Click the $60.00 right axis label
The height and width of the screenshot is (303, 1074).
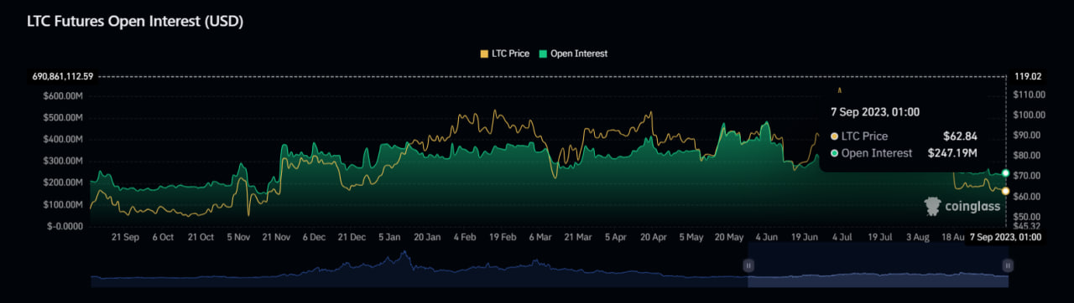point(1028,196)
